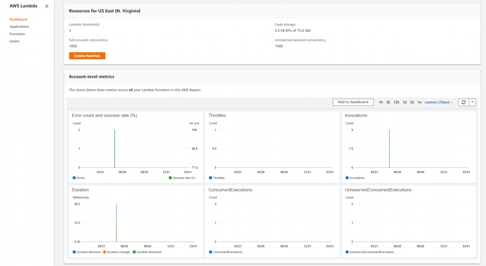486x266 pixels.
Task: Click the UnreservedConcurrentExecutions chart title
Action: point(378,190)
